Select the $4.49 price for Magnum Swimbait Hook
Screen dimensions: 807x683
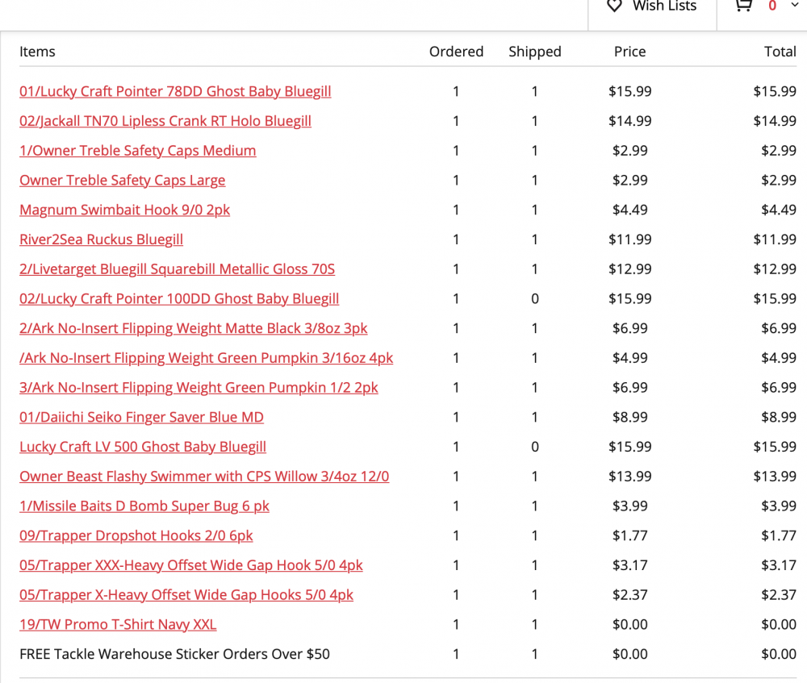(x=630, y=210)
